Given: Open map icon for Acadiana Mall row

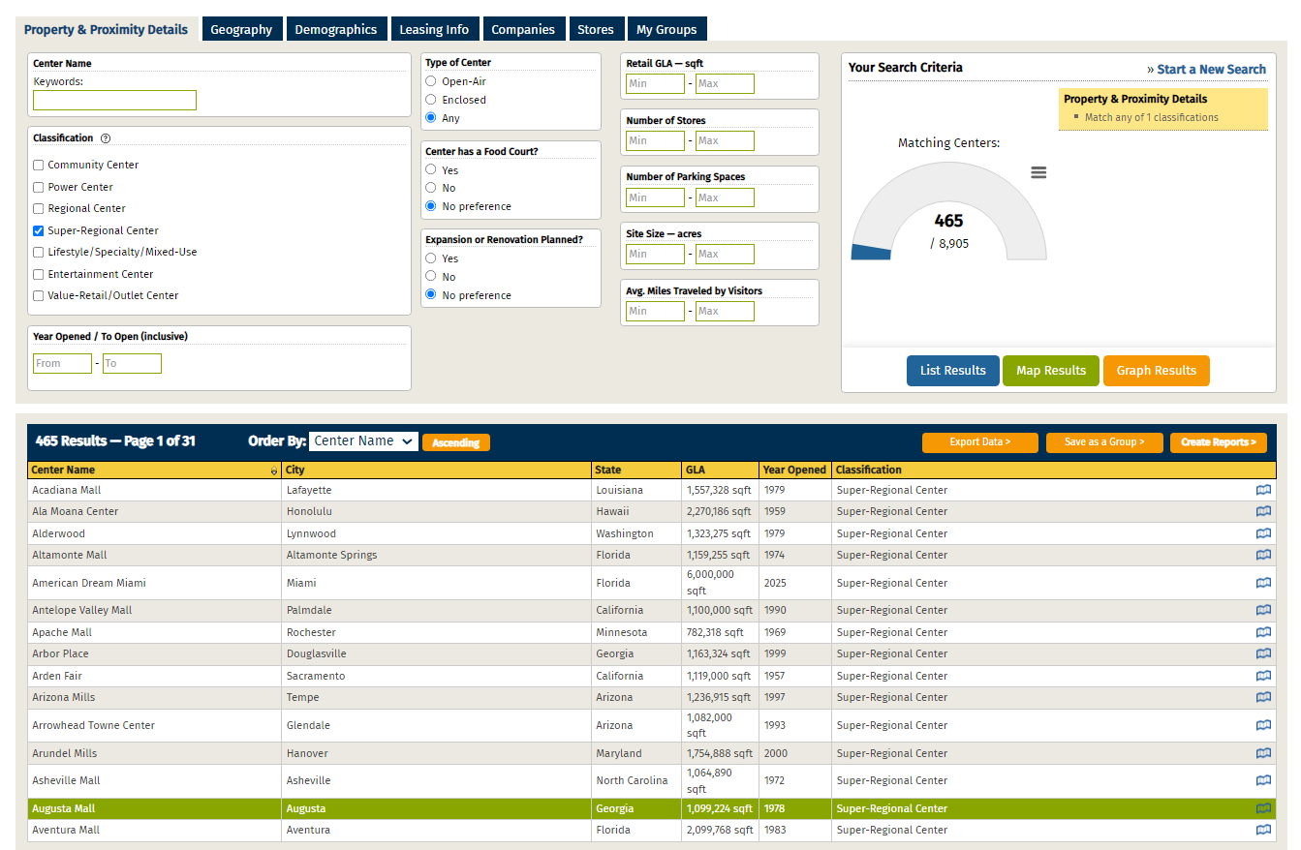Looking at the screenshot, I should click(x=1263, y=490).
